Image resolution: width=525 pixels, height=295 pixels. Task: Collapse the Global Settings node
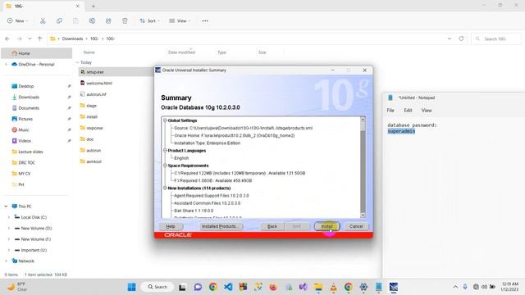pyautogui.click(x=165, y=120)
